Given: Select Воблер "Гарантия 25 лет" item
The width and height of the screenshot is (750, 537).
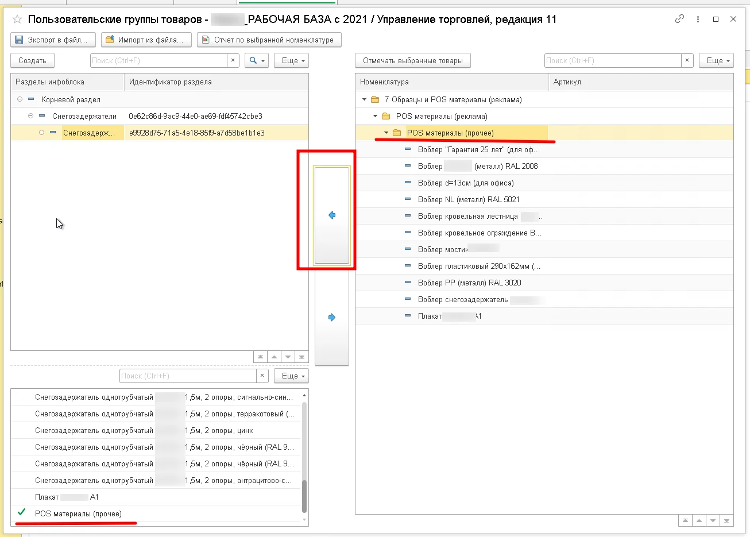Looking at the screenshot, I should coord(544,149).
